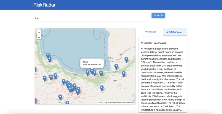Image resolution: width=222 pixels, height=114 pixels.
Task: Click 'Click for weather info' popup text
Action: coord(92,64)
